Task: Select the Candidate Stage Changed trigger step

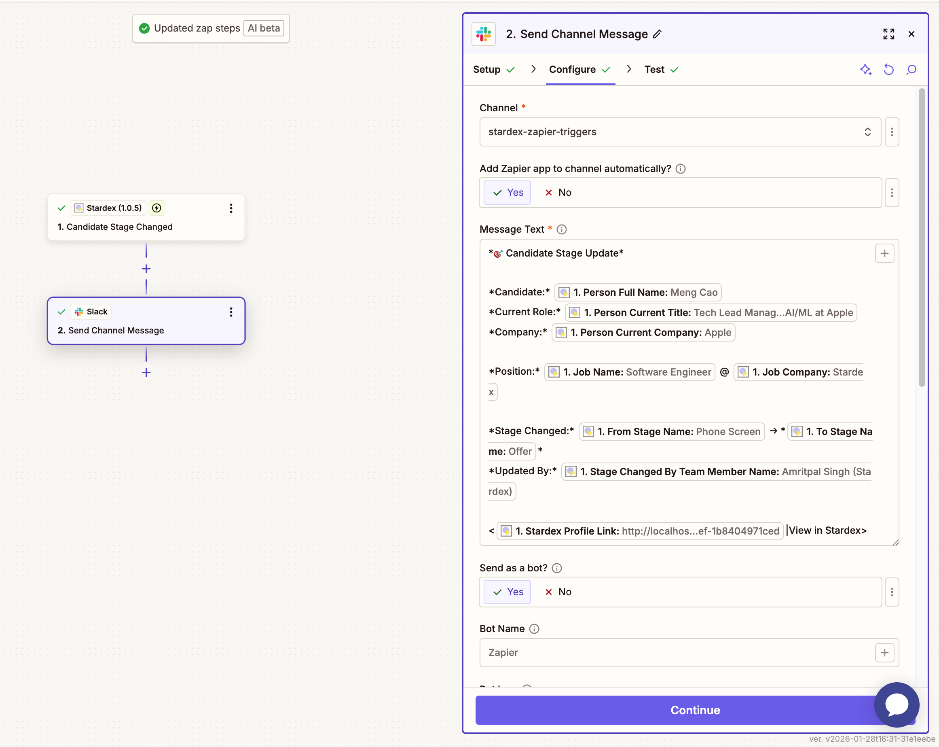Action: [146, 217]
